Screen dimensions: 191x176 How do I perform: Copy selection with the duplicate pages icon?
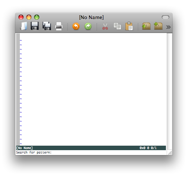tap(117, 26)
